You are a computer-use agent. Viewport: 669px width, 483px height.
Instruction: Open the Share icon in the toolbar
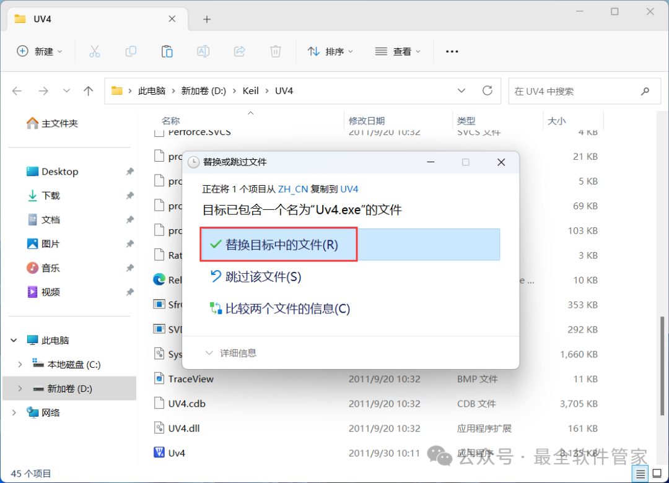tap(239, 51)
